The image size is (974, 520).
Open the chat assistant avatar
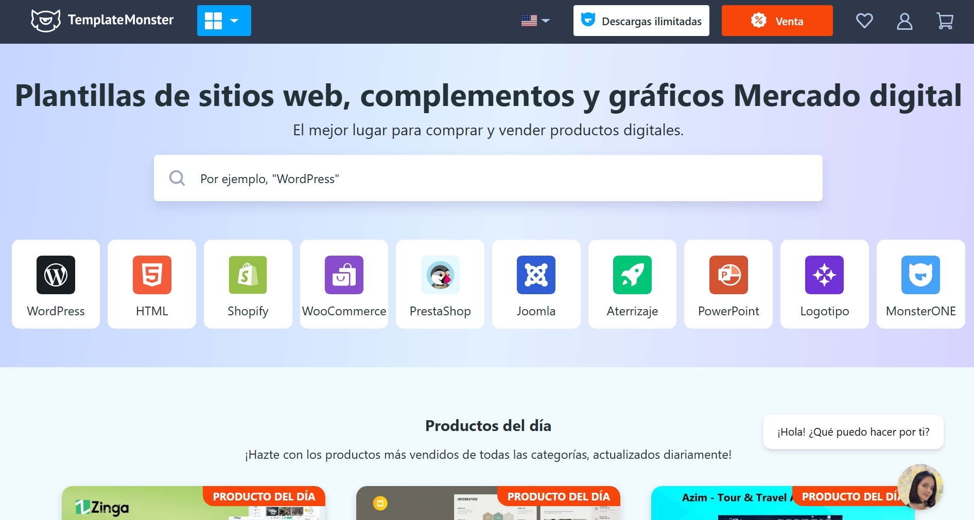[x=920, y=487]
